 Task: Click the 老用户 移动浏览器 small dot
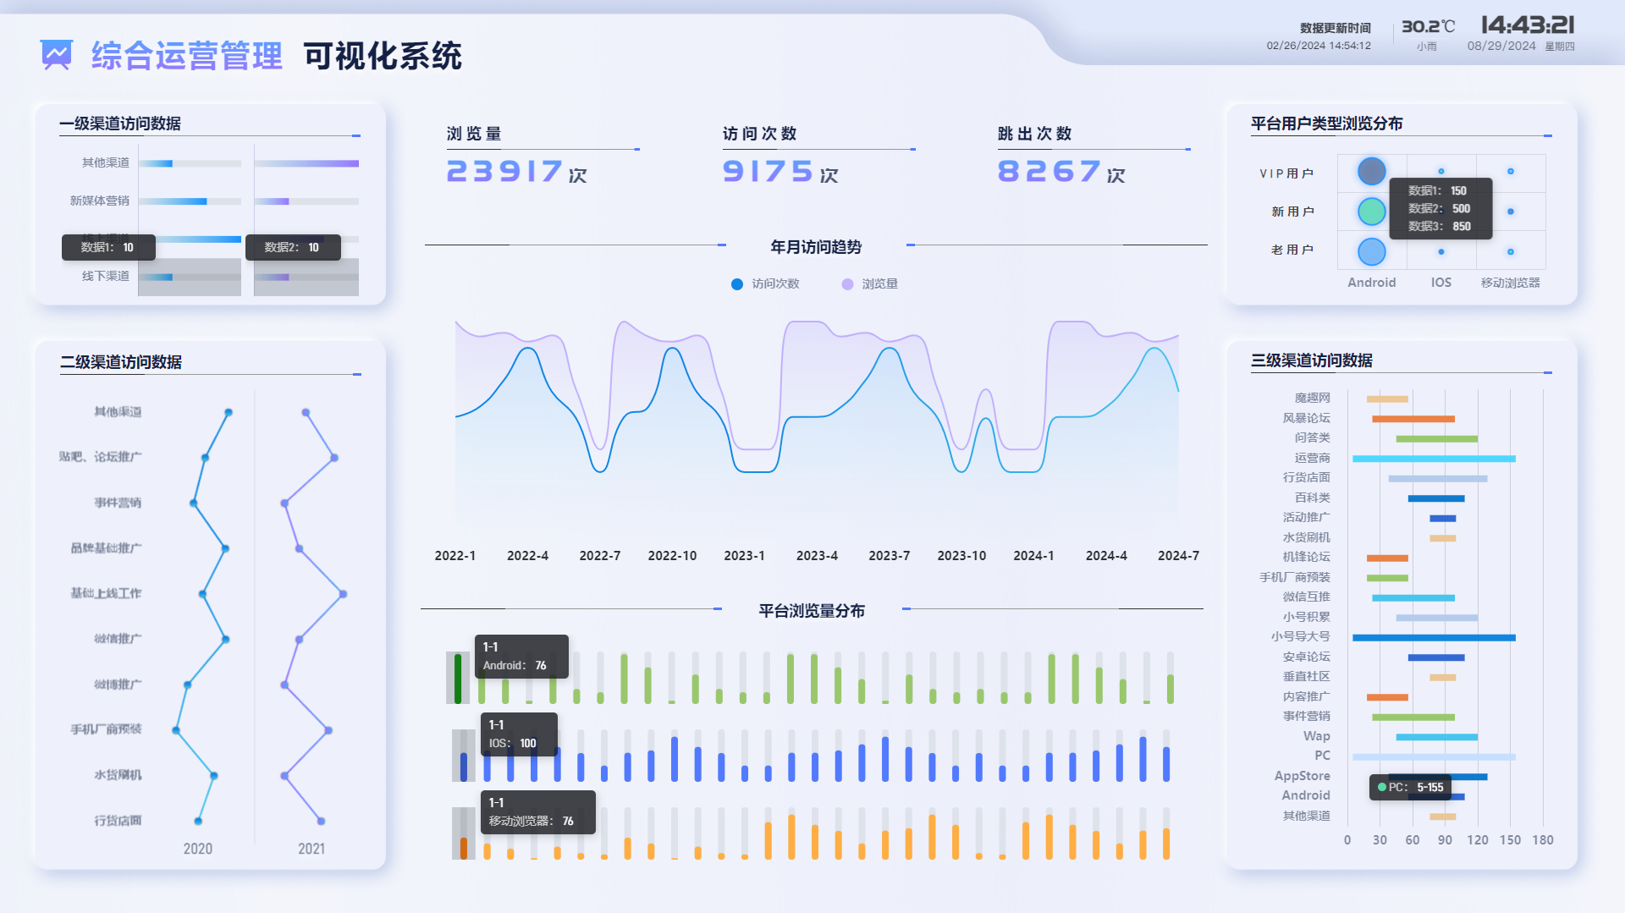click(1511, 251)
